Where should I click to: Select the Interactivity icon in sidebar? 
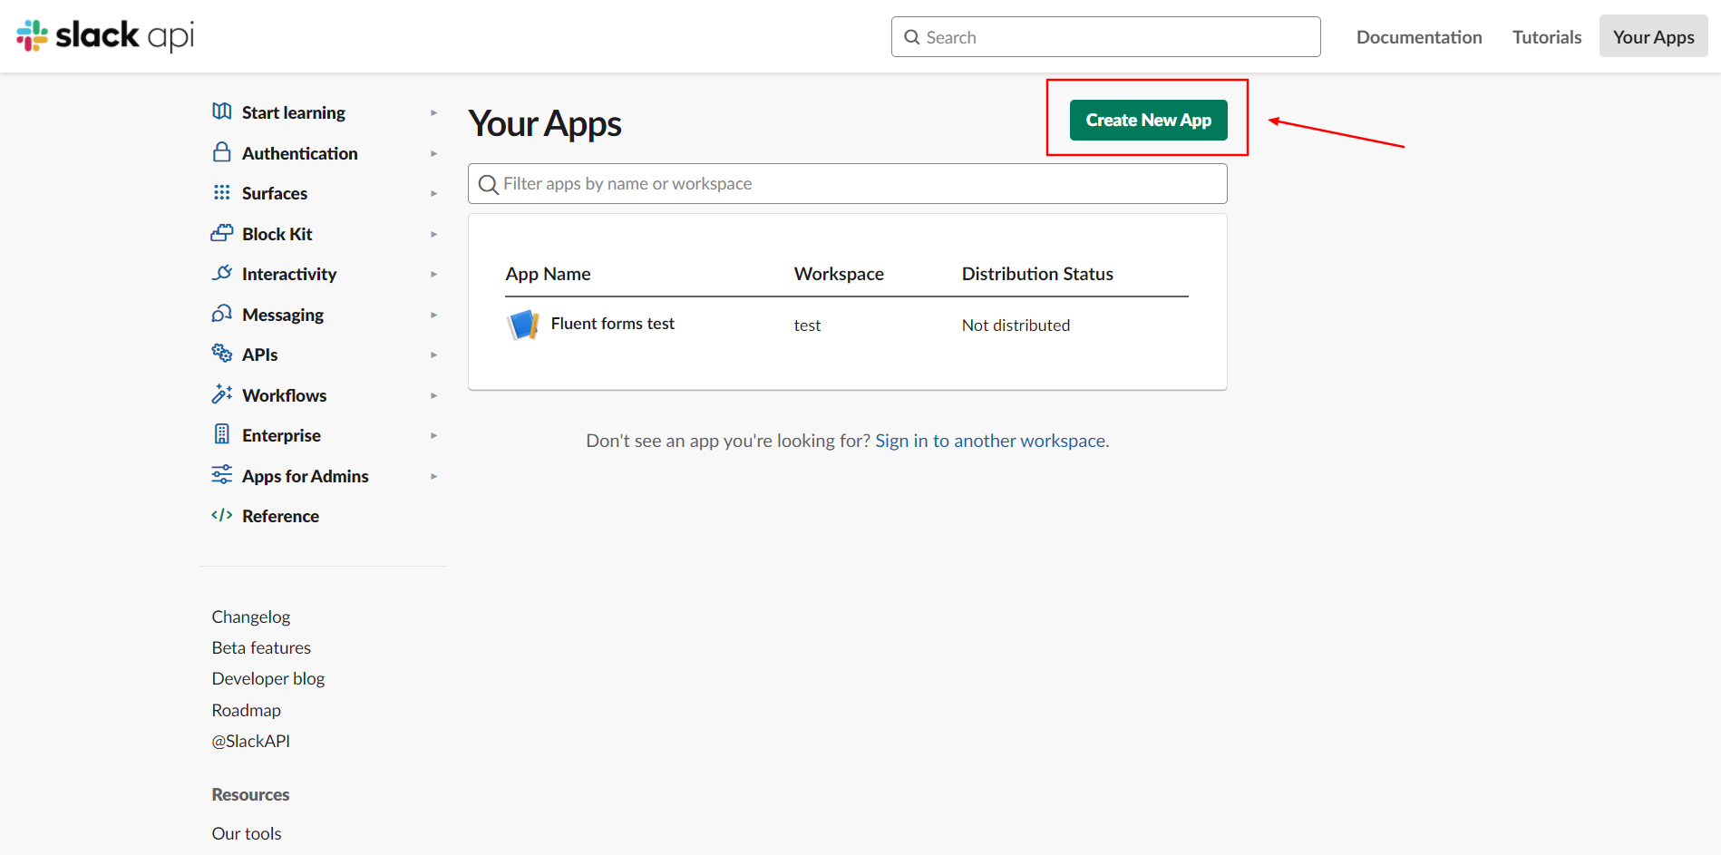(221, 273)
